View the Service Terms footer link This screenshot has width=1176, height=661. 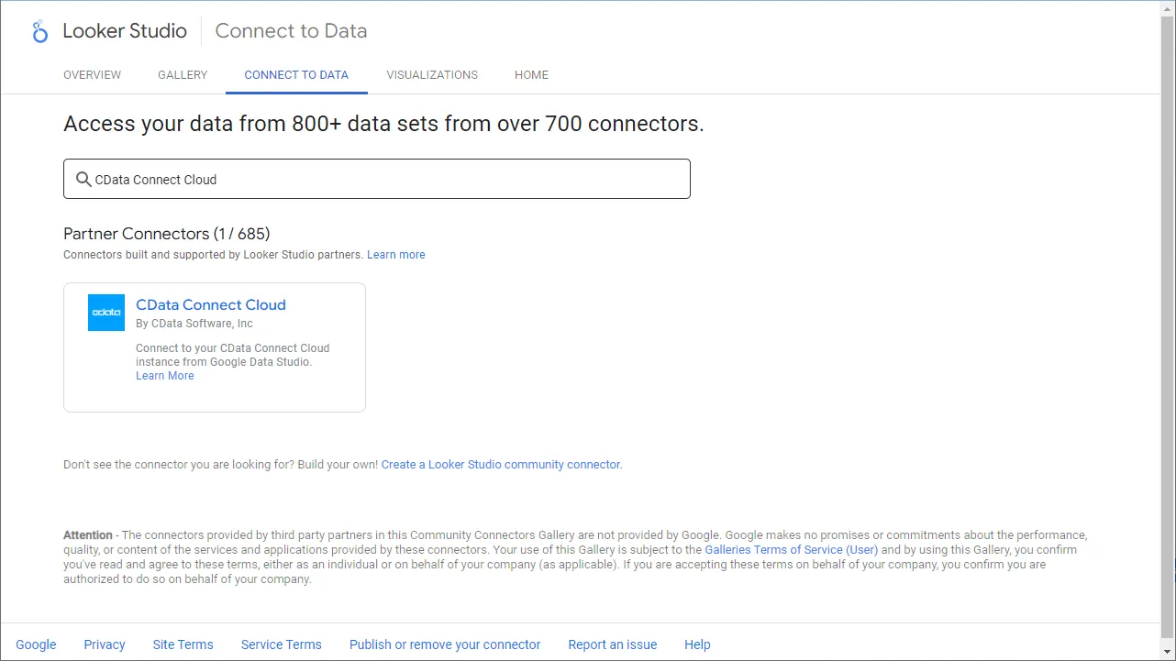point(282,644)
